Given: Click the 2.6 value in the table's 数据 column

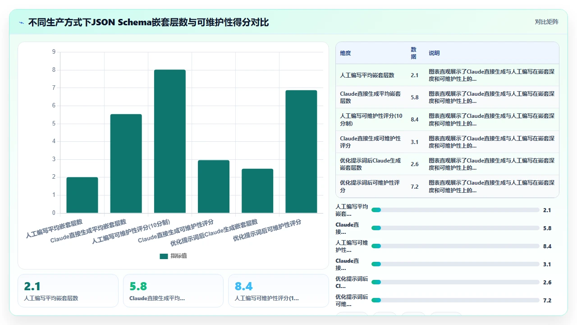Looking at the screenshot, I should (414, 164).
